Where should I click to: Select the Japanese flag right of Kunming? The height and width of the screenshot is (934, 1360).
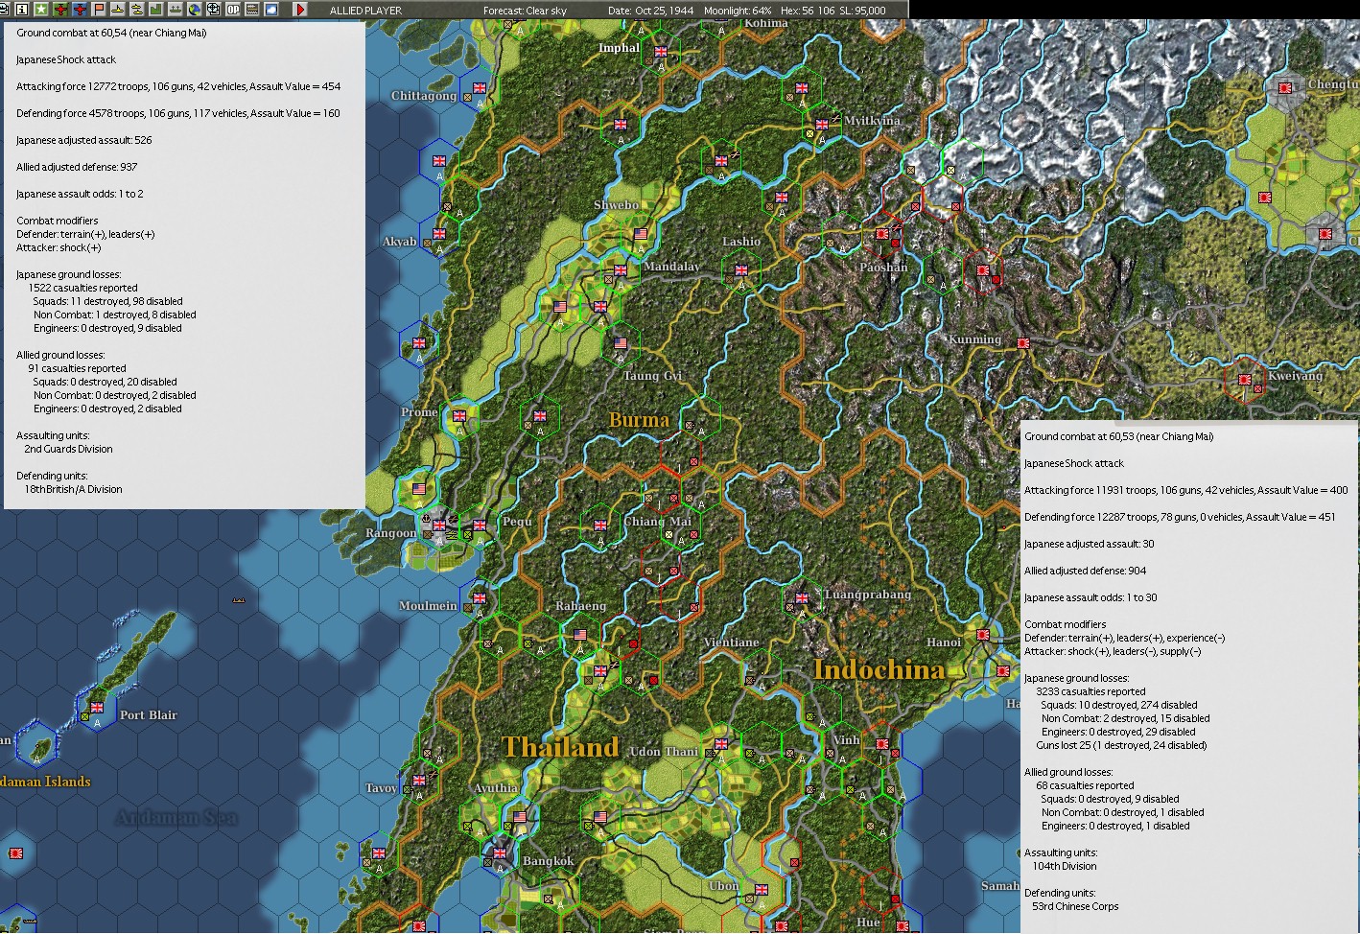click(x=1023, y=343)
